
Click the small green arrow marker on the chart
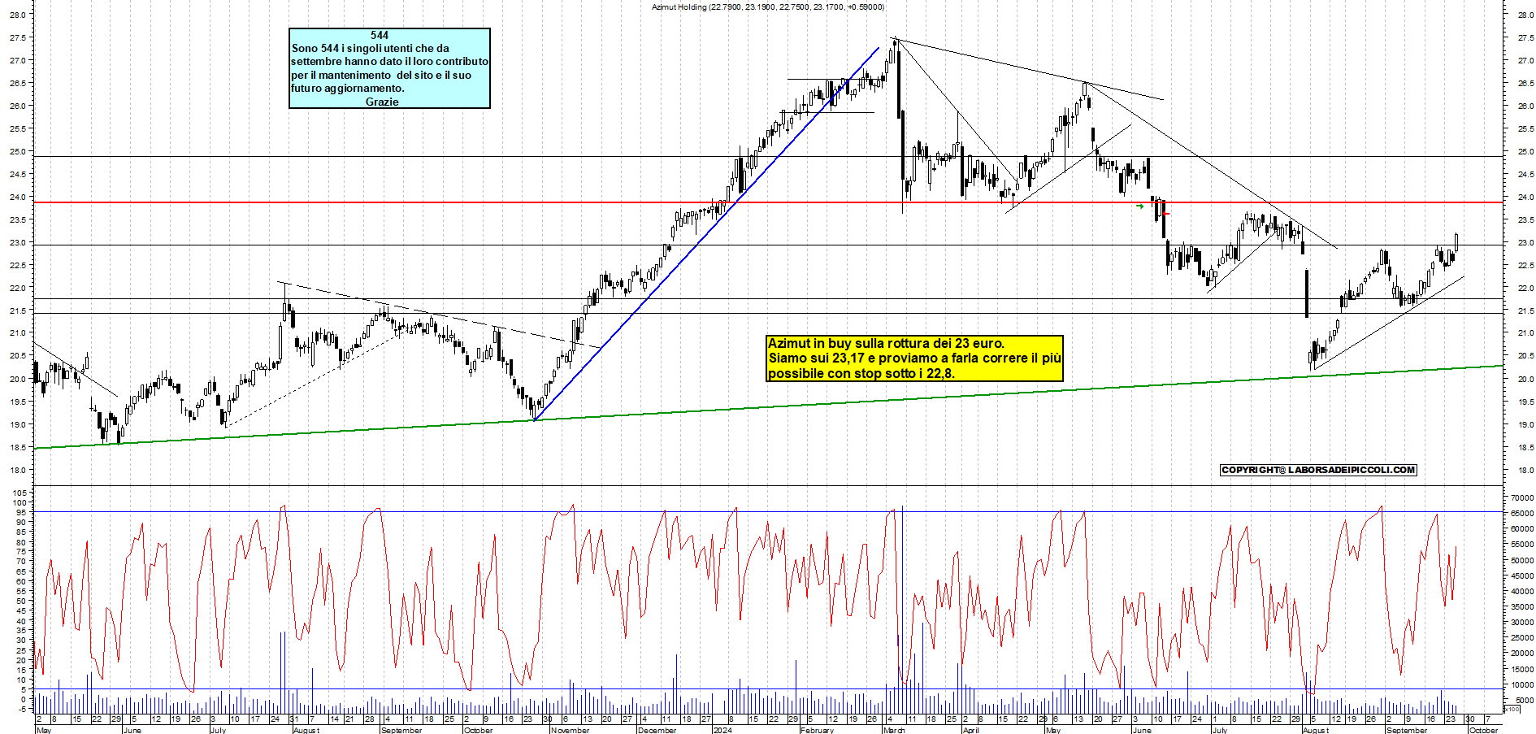click(1140, 206)
